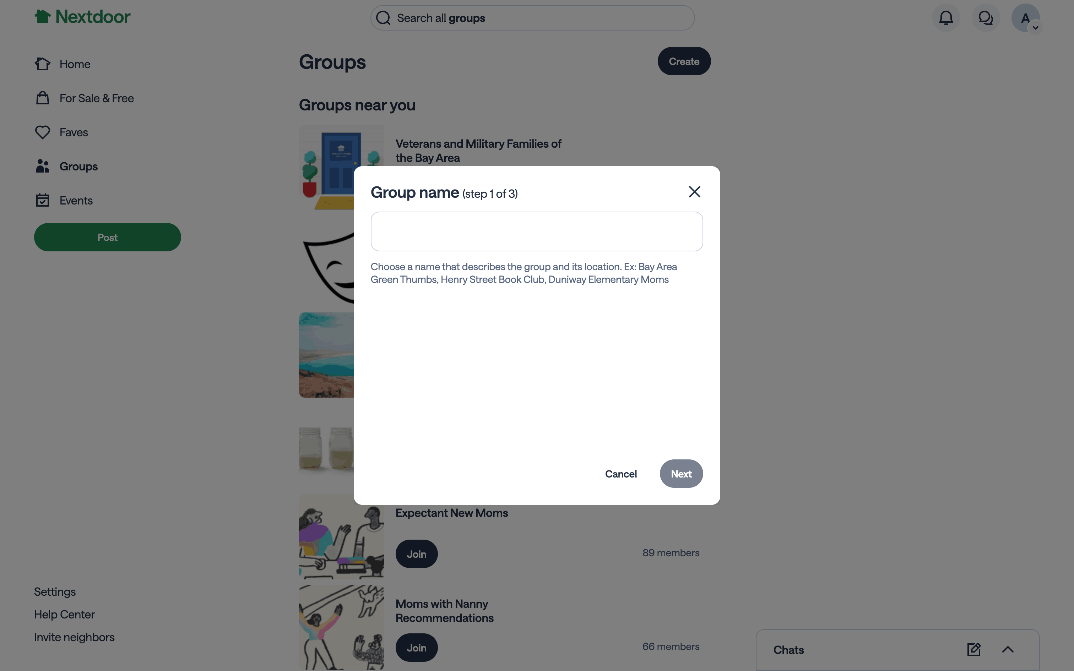Image resolution: width=1074 pixels, height=671 pixels.
Task: Click the Faves heart icon
Action: coord(43,132)
